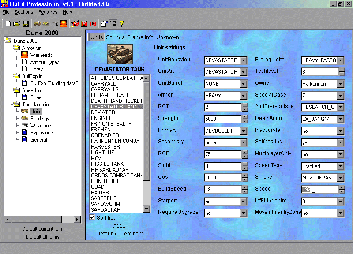Click the Speed.ini folder icon
The width and height of the screenshot is (353, 254).
[x=16, y=90]
